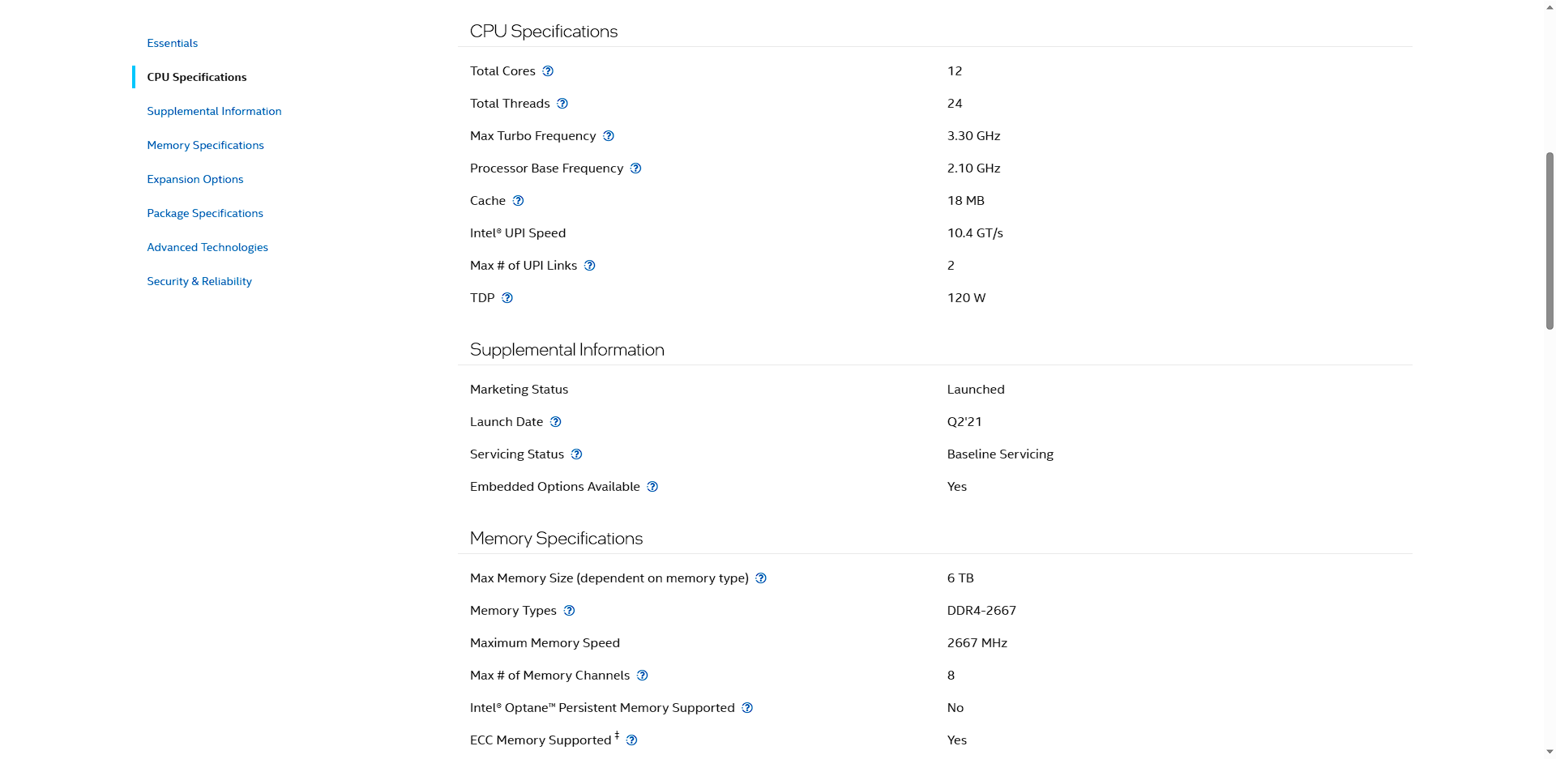Screen dimensions: 1556x759
Task: Open the Cache help icon
Action: [519, 201]
